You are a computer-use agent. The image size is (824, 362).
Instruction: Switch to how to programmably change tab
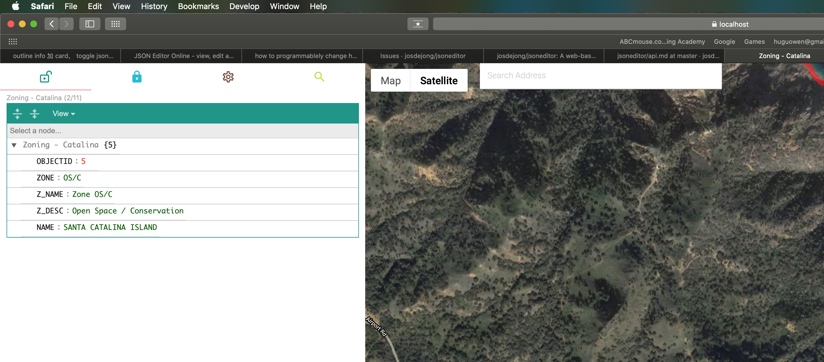[302, 56]
